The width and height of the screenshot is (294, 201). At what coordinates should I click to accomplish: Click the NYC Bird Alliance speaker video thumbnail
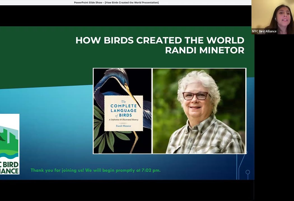point(273,17)
